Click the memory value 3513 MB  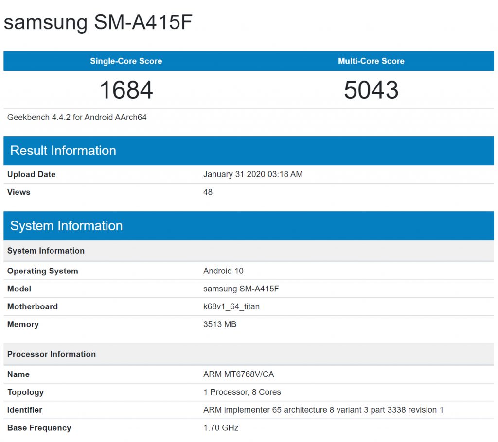220,324
